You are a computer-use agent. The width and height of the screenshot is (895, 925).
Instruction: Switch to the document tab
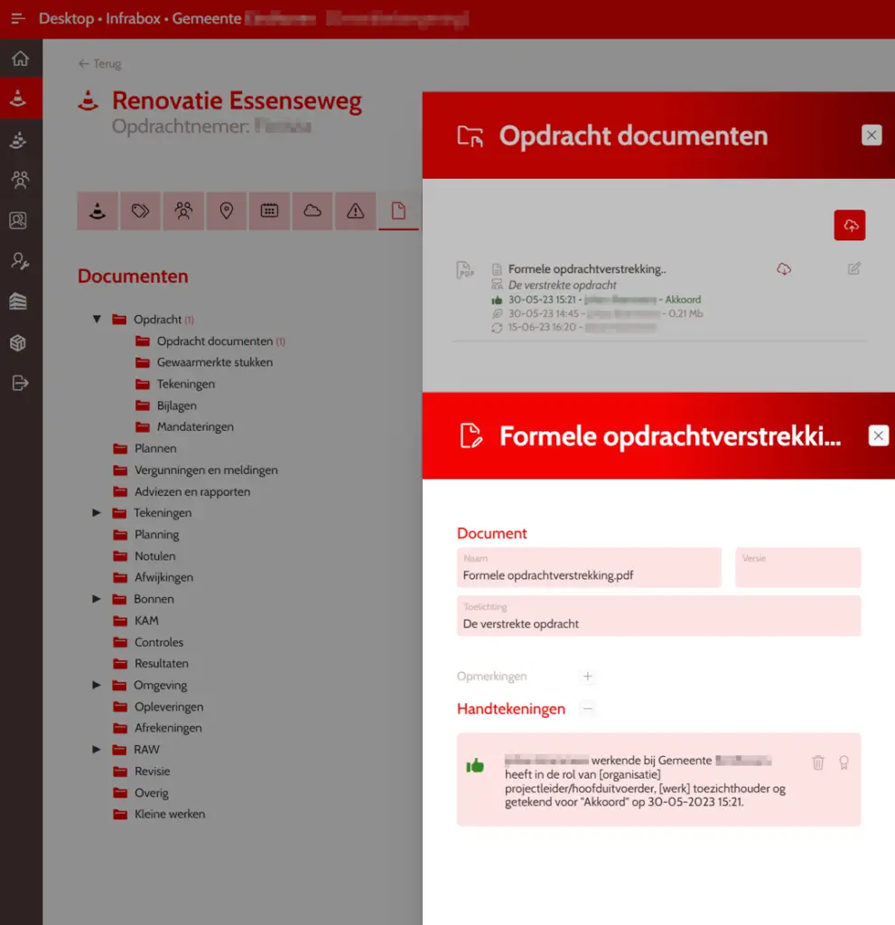(398, 210)
